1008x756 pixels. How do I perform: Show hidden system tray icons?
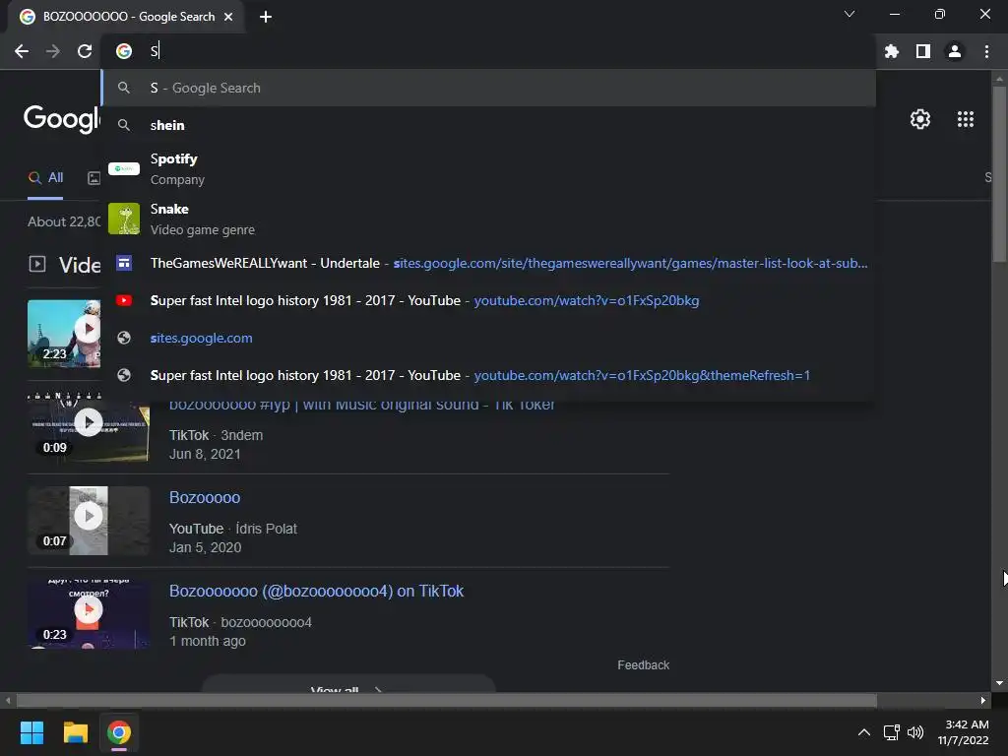pyautogui.click(x=864, y=732)
